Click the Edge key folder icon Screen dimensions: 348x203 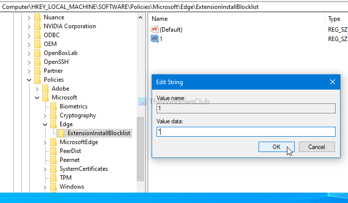click(54, 124)
